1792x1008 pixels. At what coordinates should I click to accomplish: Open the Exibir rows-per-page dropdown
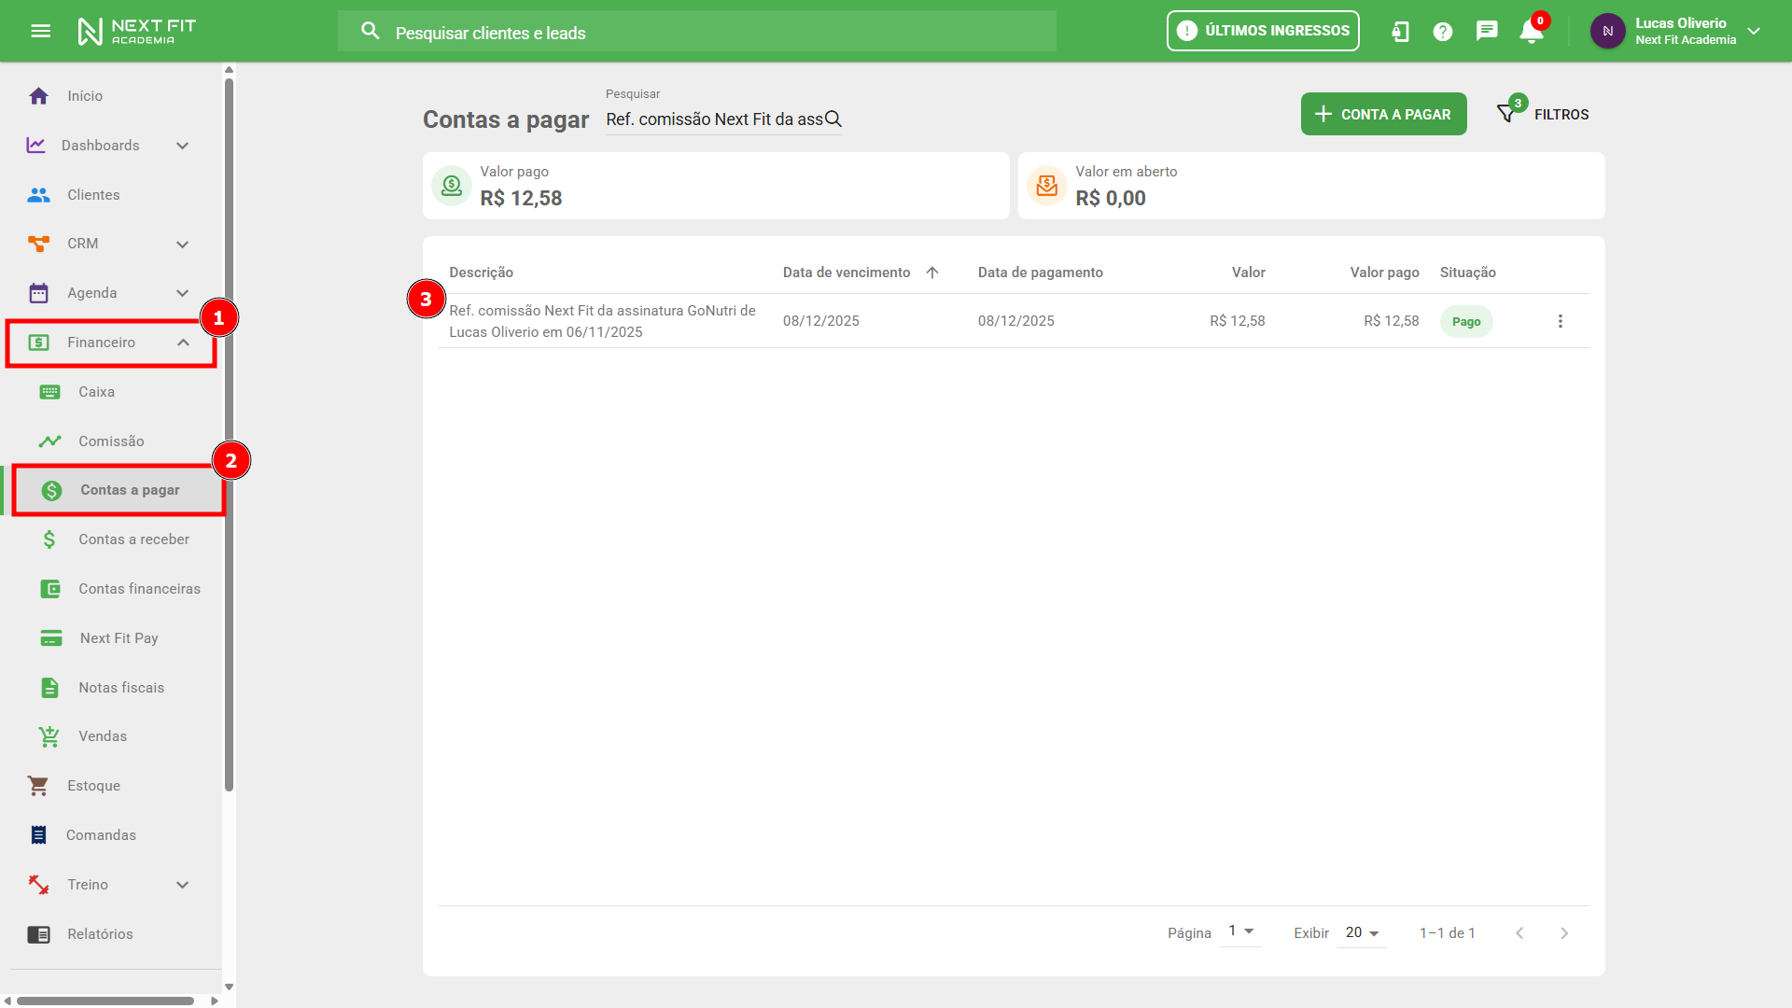pyautogui.click(x=1362, y=932)
